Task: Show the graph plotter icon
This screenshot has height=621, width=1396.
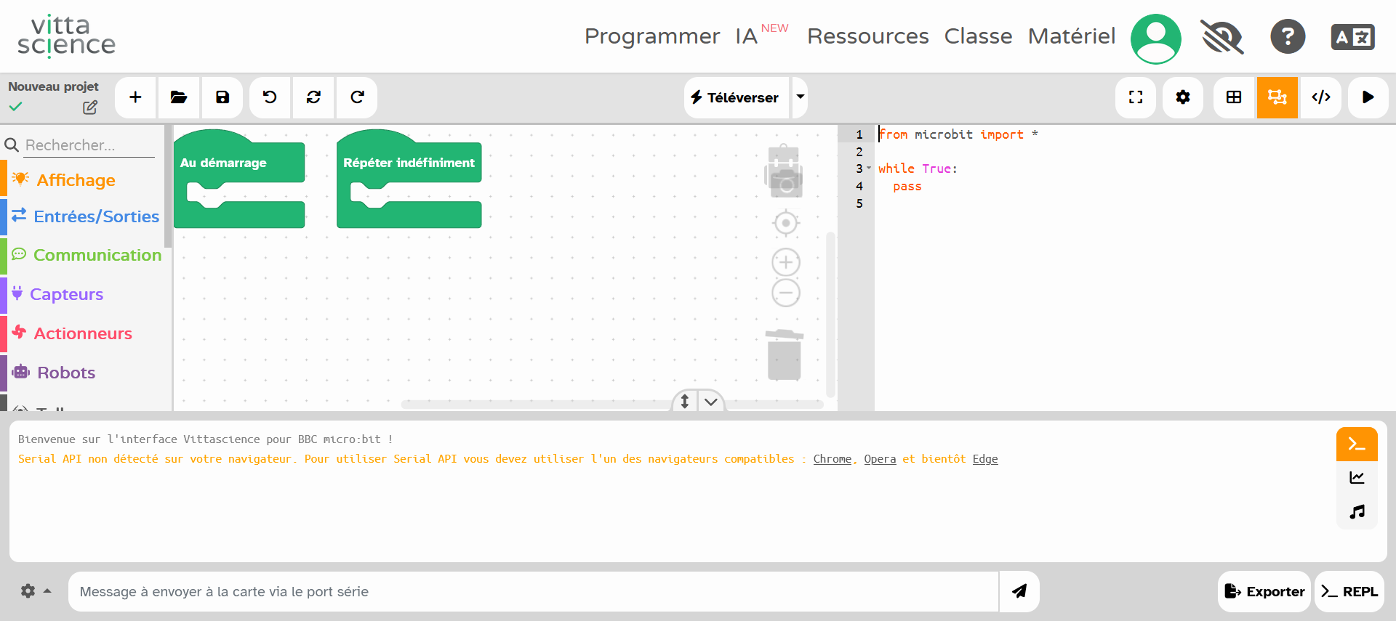Action: pyautogui.click(x=1357, y=478)
